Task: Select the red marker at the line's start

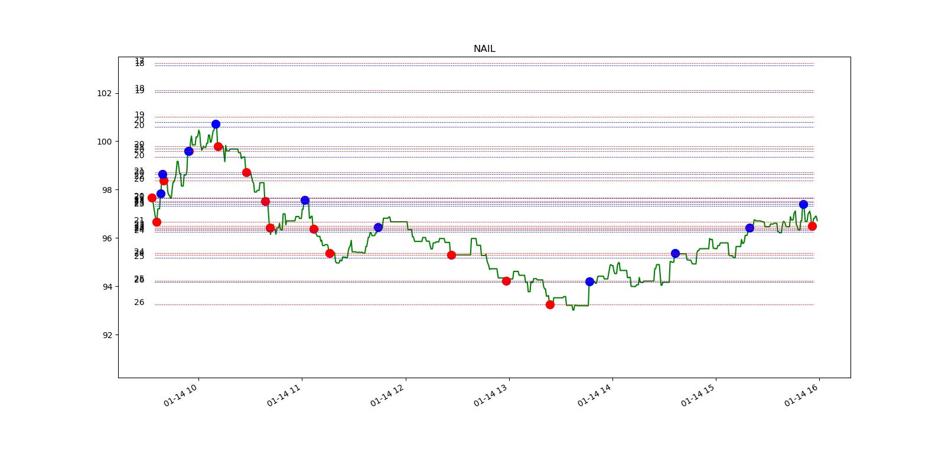Action: [152, 198]
